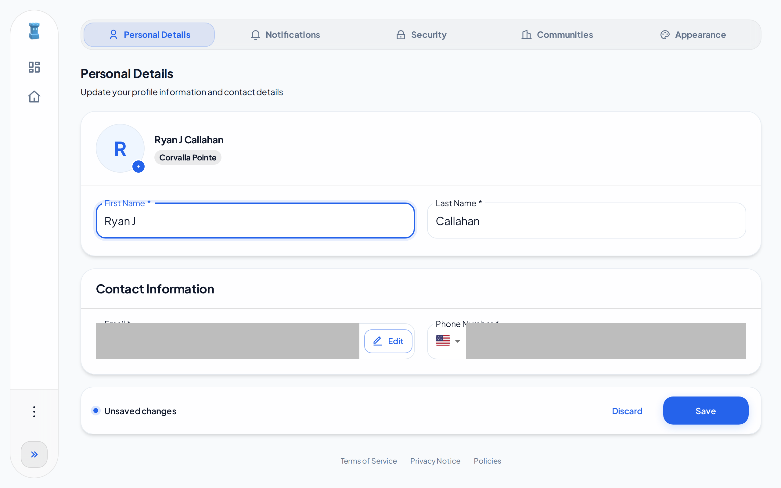Go to the home icon in sidebar

34,96
